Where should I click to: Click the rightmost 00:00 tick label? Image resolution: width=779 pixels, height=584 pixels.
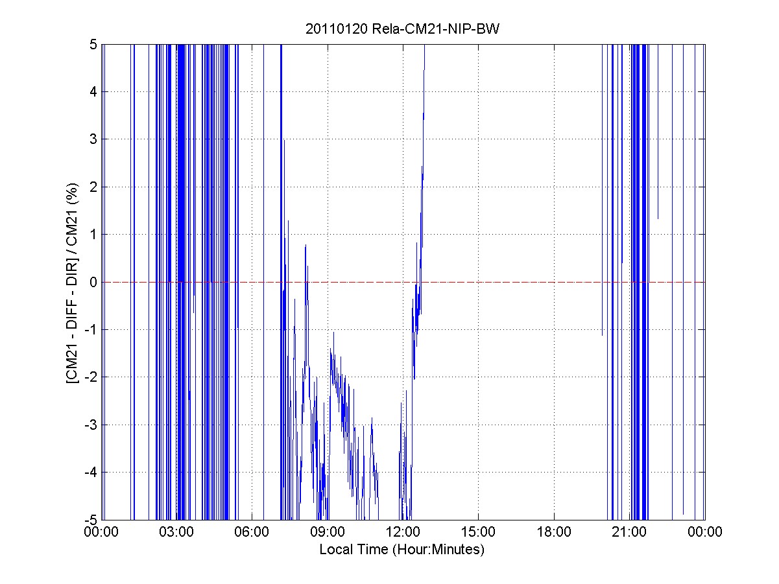point(704,532)
